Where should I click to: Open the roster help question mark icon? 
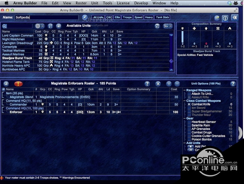coord(147,84)
